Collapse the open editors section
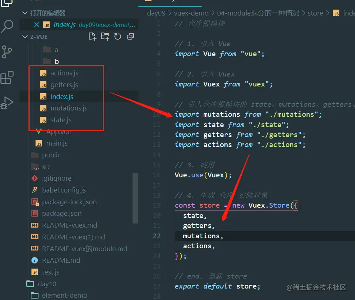 coord(25,13)
